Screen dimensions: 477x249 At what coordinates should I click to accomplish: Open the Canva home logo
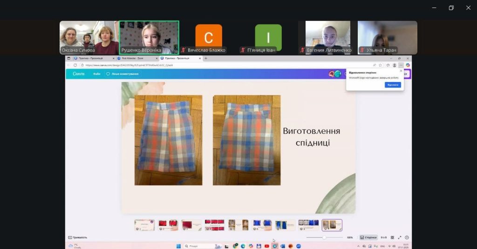click(79, 74)
